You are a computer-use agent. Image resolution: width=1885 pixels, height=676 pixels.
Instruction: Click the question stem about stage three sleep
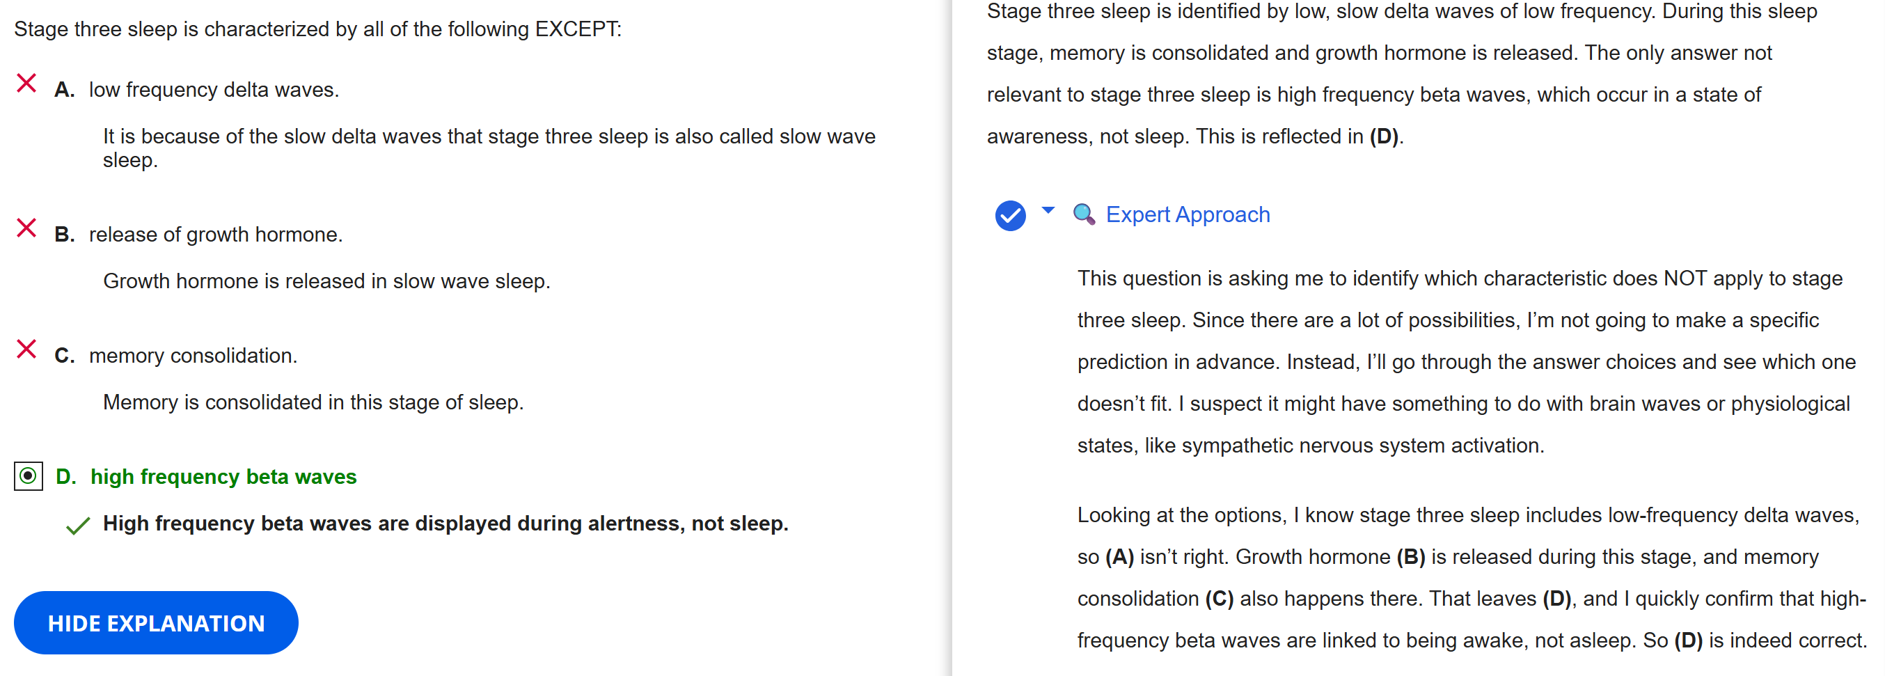317,29
